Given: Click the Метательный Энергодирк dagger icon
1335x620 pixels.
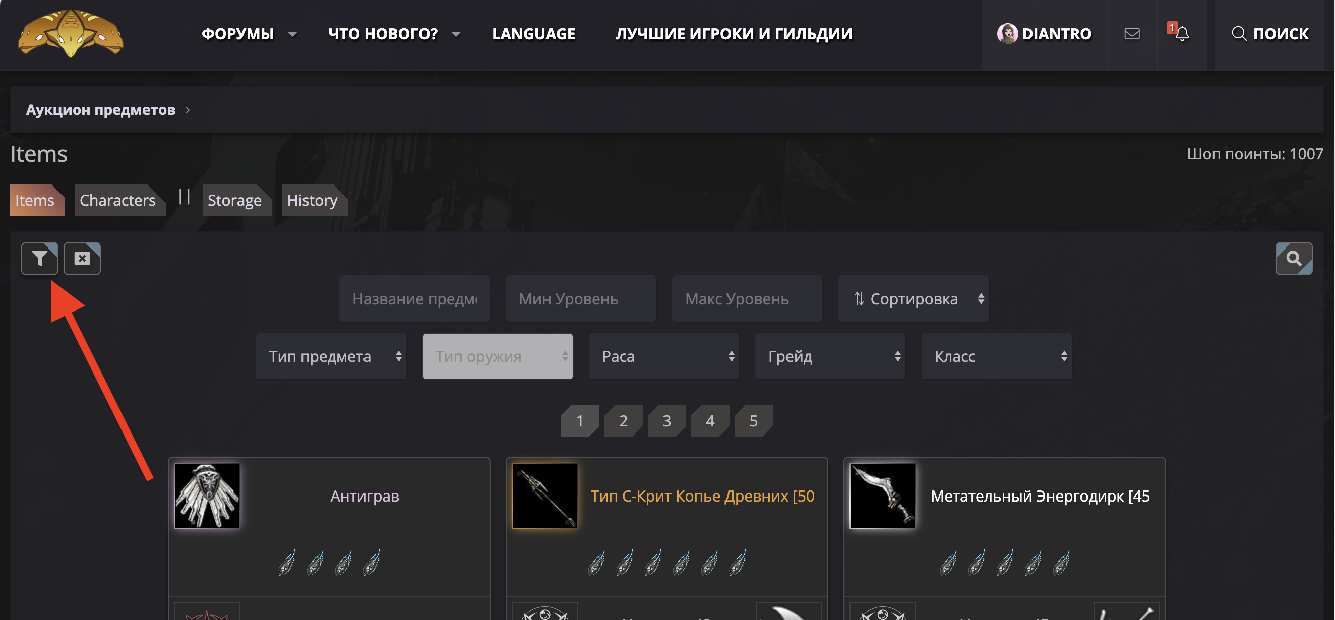Looking at the screenshot, I should 882,495.
